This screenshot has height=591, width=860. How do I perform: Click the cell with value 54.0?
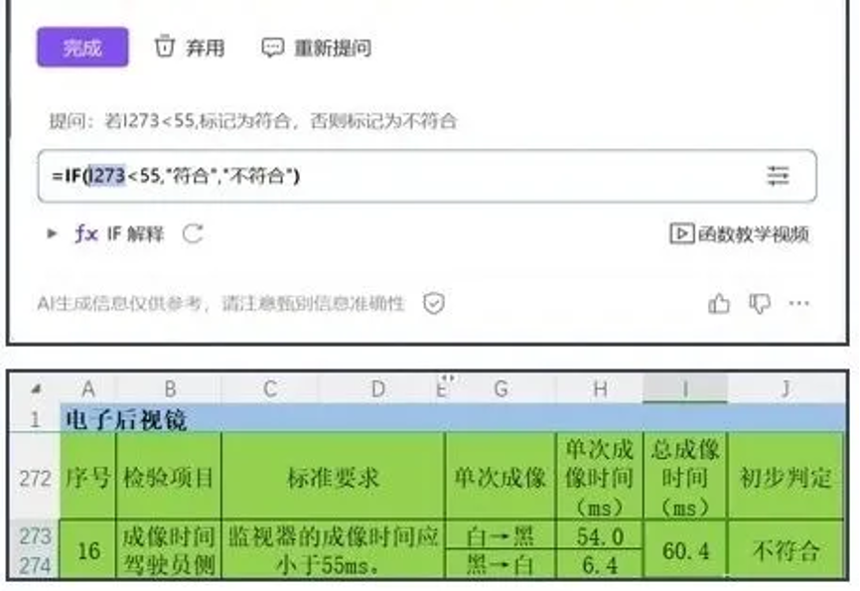[600, 535]
